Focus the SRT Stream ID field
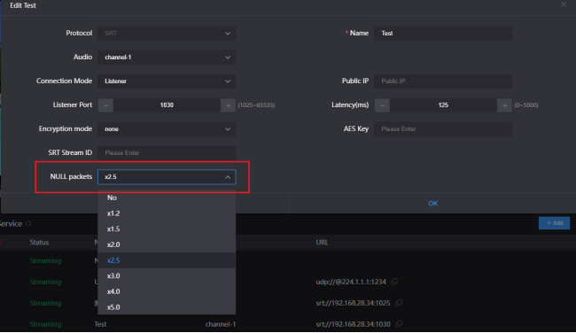576x333 pixels. click(x=167, y=152)
